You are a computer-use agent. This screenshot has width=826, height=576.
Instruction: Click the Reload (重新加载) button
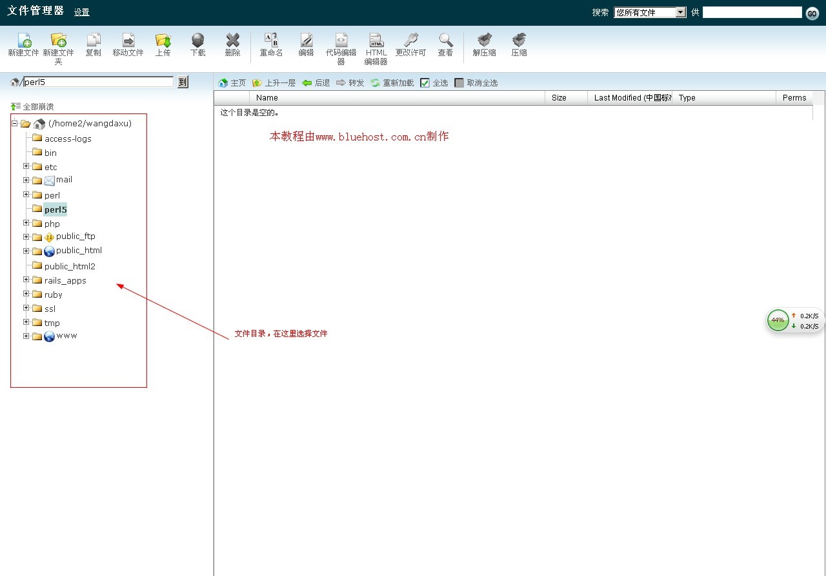click(392, 83)
